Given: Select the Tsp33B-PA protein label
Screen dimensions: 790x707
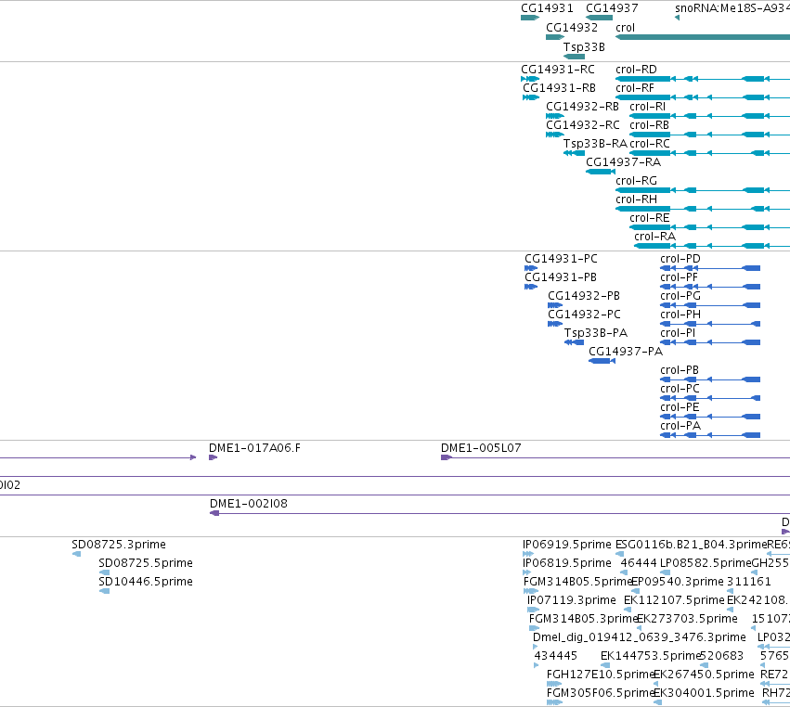Looking at the screenshot, I should [596, 333].
